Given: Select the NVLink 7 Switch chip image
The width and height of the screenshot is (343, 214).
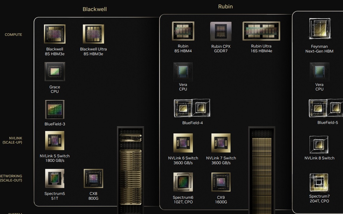Looking at the screenshot, I should coord(221,143).
